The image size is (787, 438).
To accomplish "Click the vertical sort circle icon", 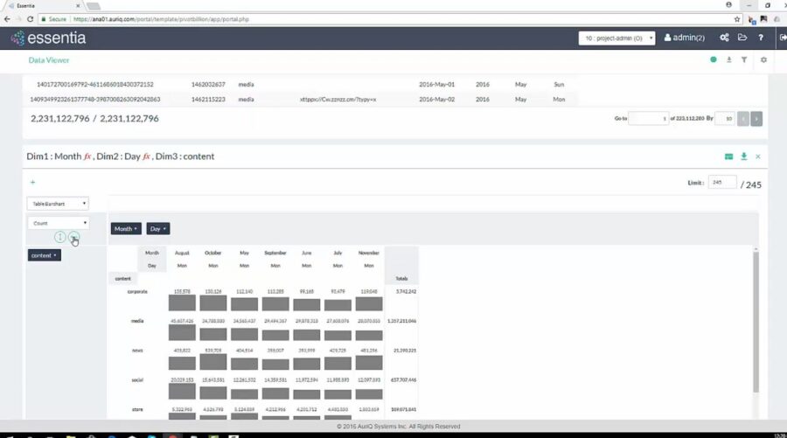I will coord(59,237).
